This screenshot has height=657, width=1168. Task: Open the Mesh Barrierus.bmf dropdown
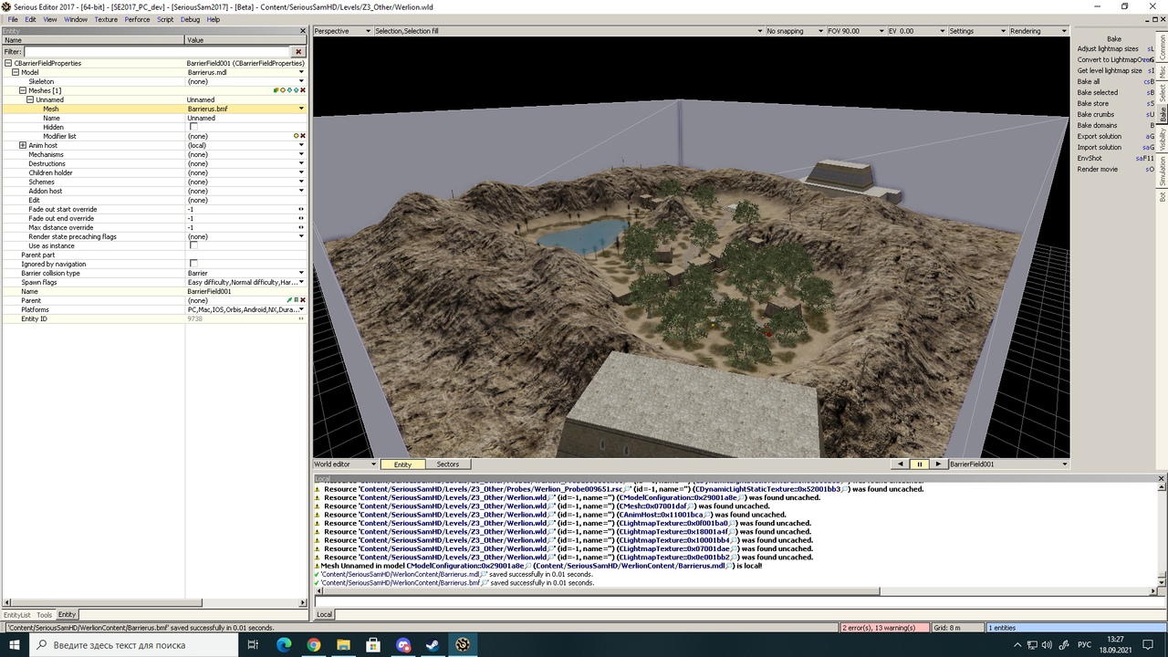click(301, 109)
